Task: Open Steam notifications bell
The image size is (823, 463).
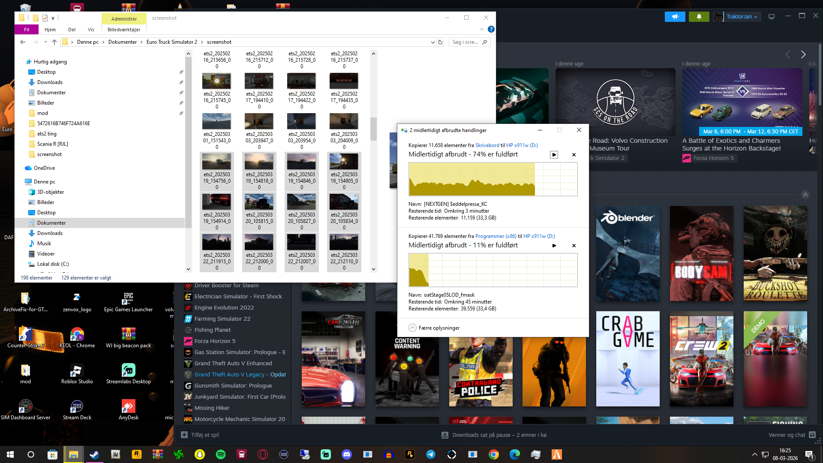Action: [699, 17]
